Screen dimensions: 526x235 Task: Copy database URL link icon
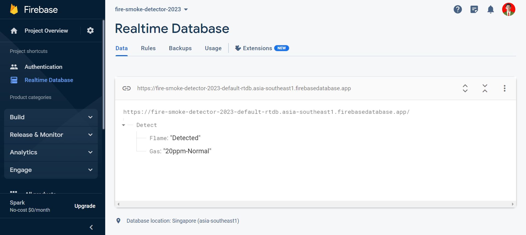pos(127,88)
